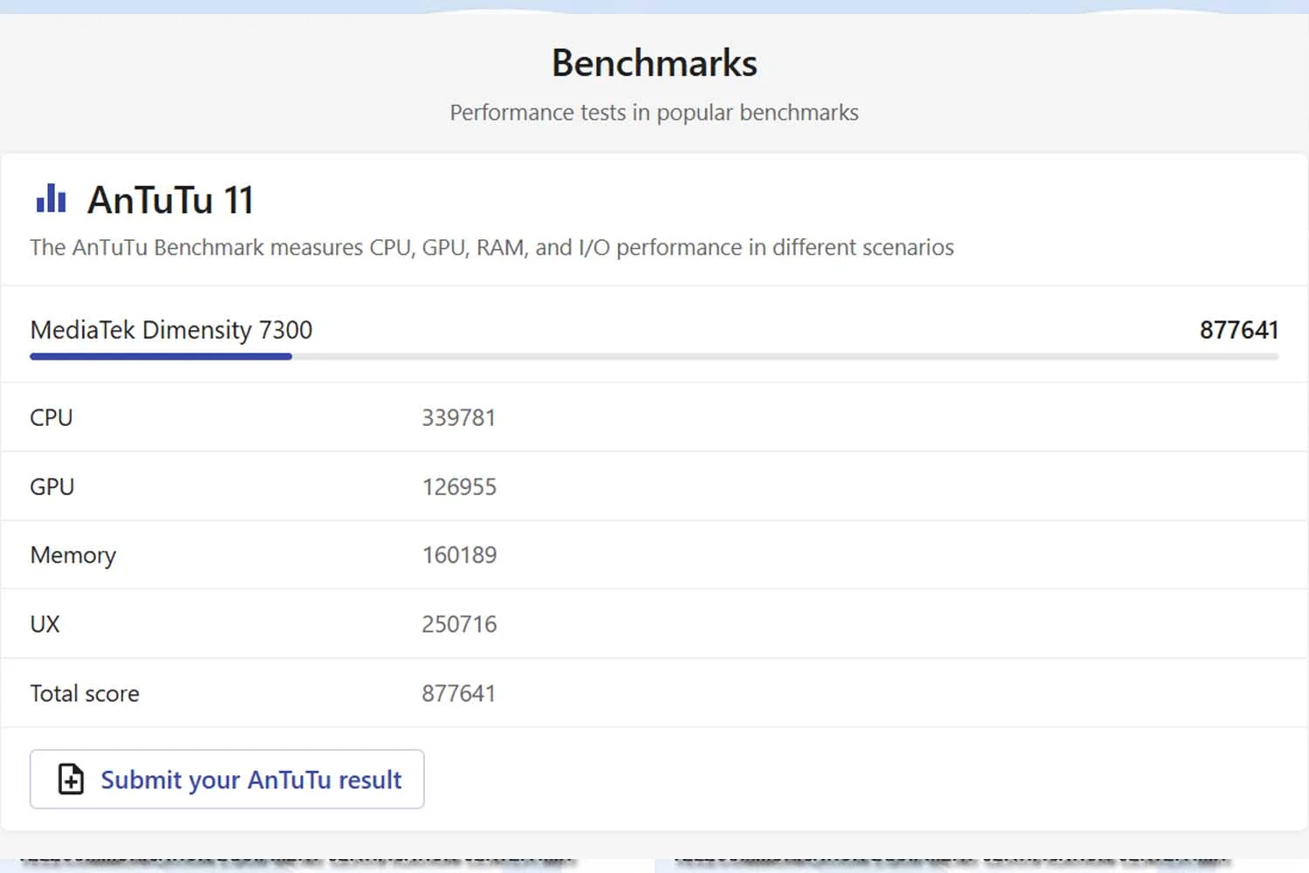Click the MediaTek Dimensity 7300 score progress bar
1309x873 pixels.
pos(654,356)
